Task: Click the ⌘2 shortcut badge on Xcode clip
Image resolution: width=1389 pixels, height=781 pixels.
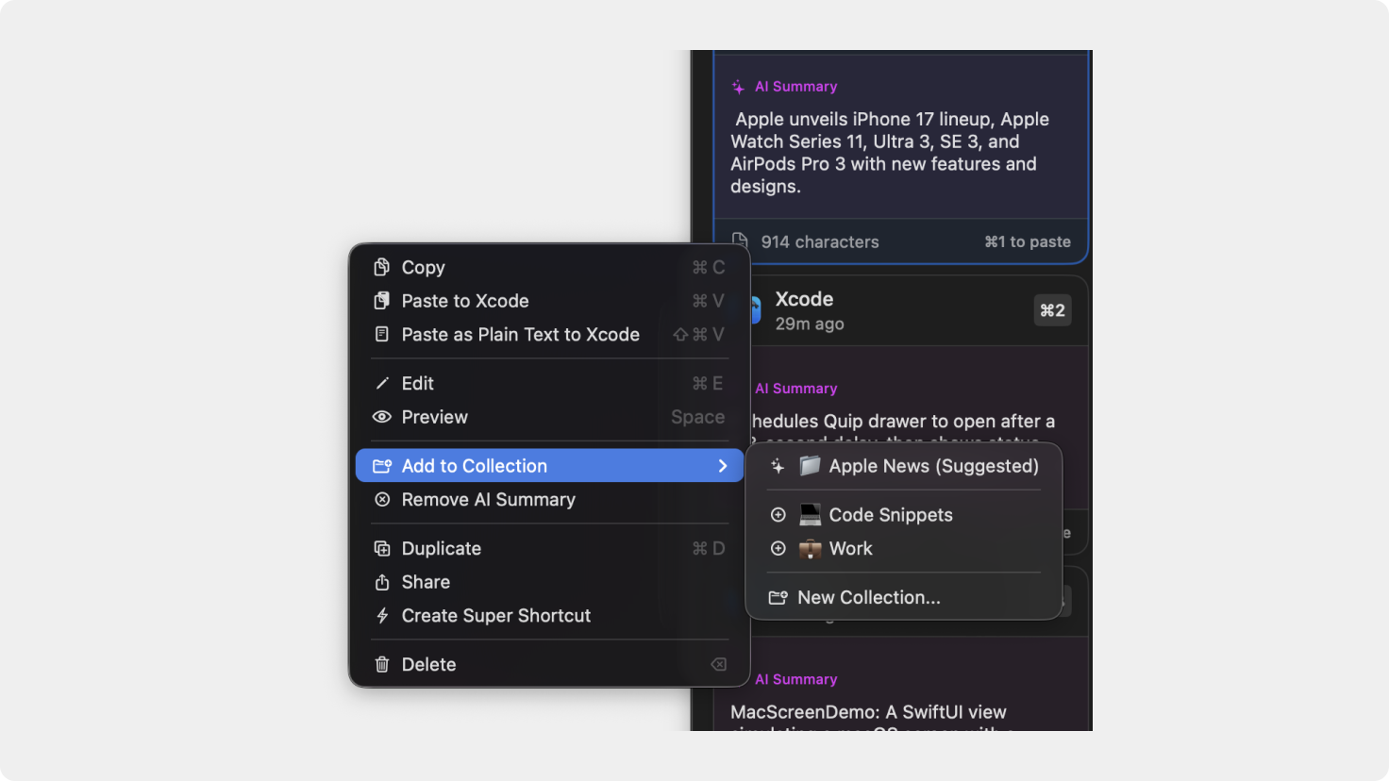Action: (1052, 310)
